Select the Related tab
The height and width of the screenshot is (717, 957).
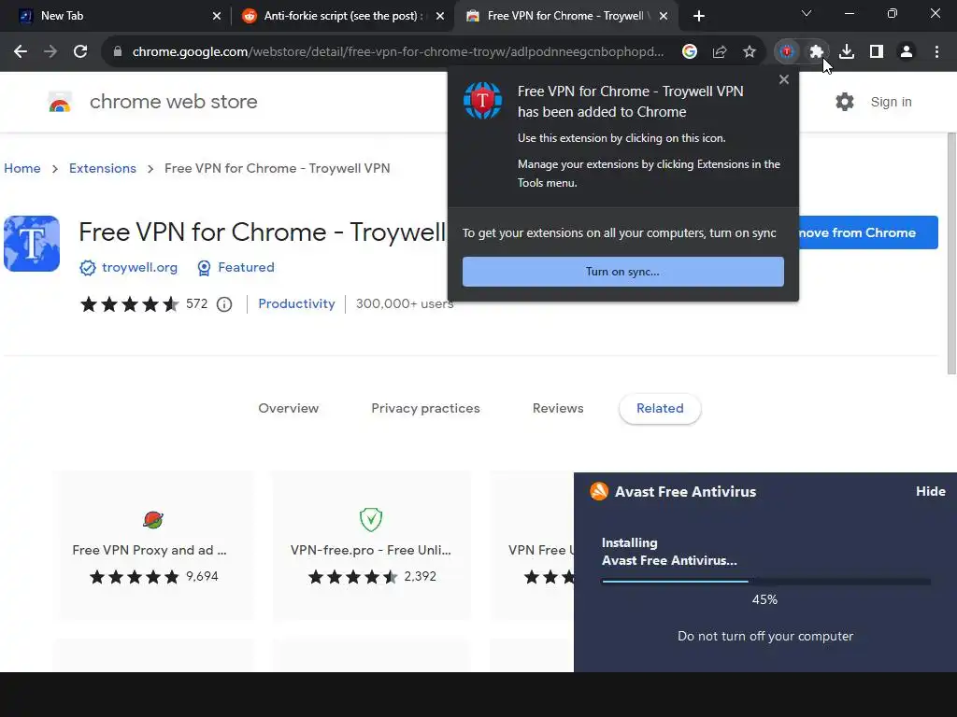[660, 409]
